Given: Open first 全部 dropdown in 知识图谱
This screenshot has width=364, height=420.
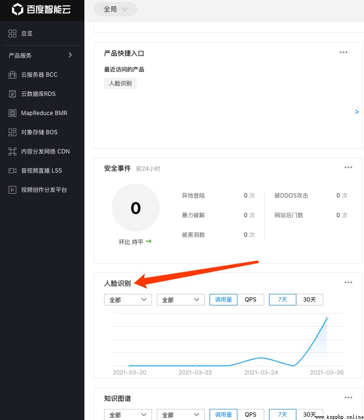Looking at the screenshot, I should (x=128, y=415).
